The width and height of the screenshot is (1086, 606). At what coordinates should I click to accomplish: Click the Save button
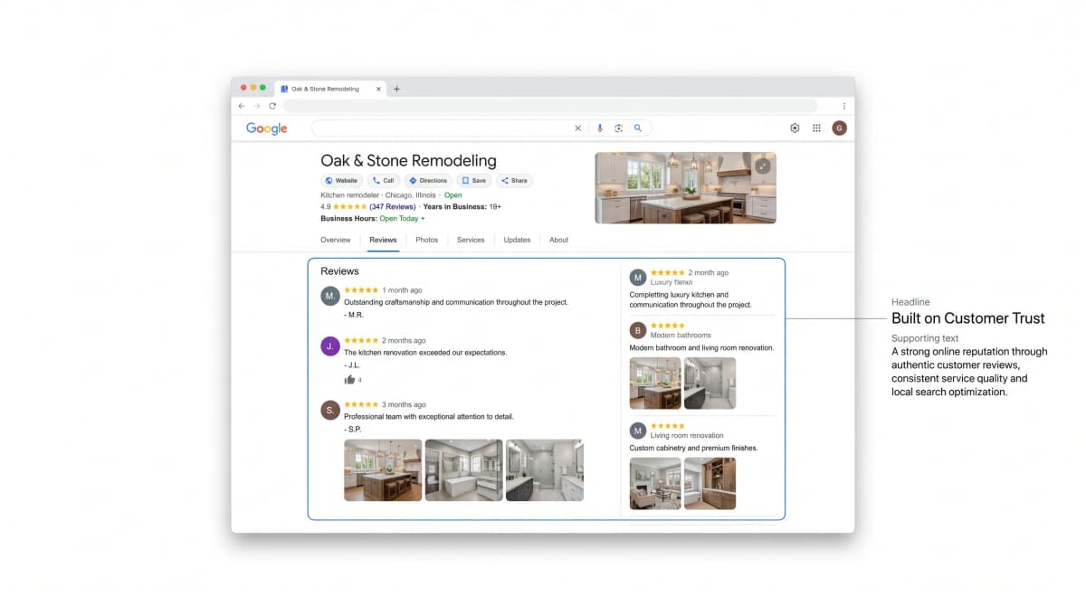(474, 181)
